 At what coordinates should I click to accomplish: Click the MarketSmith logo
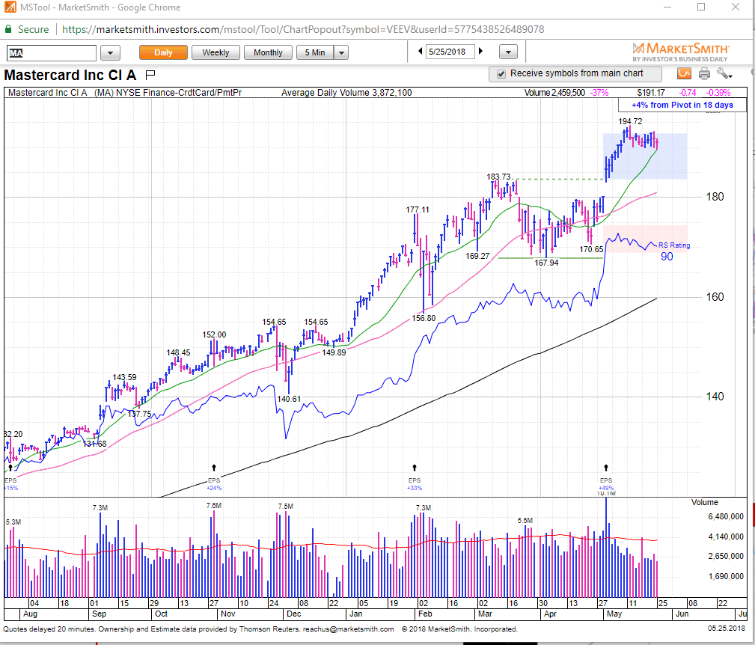680,52
